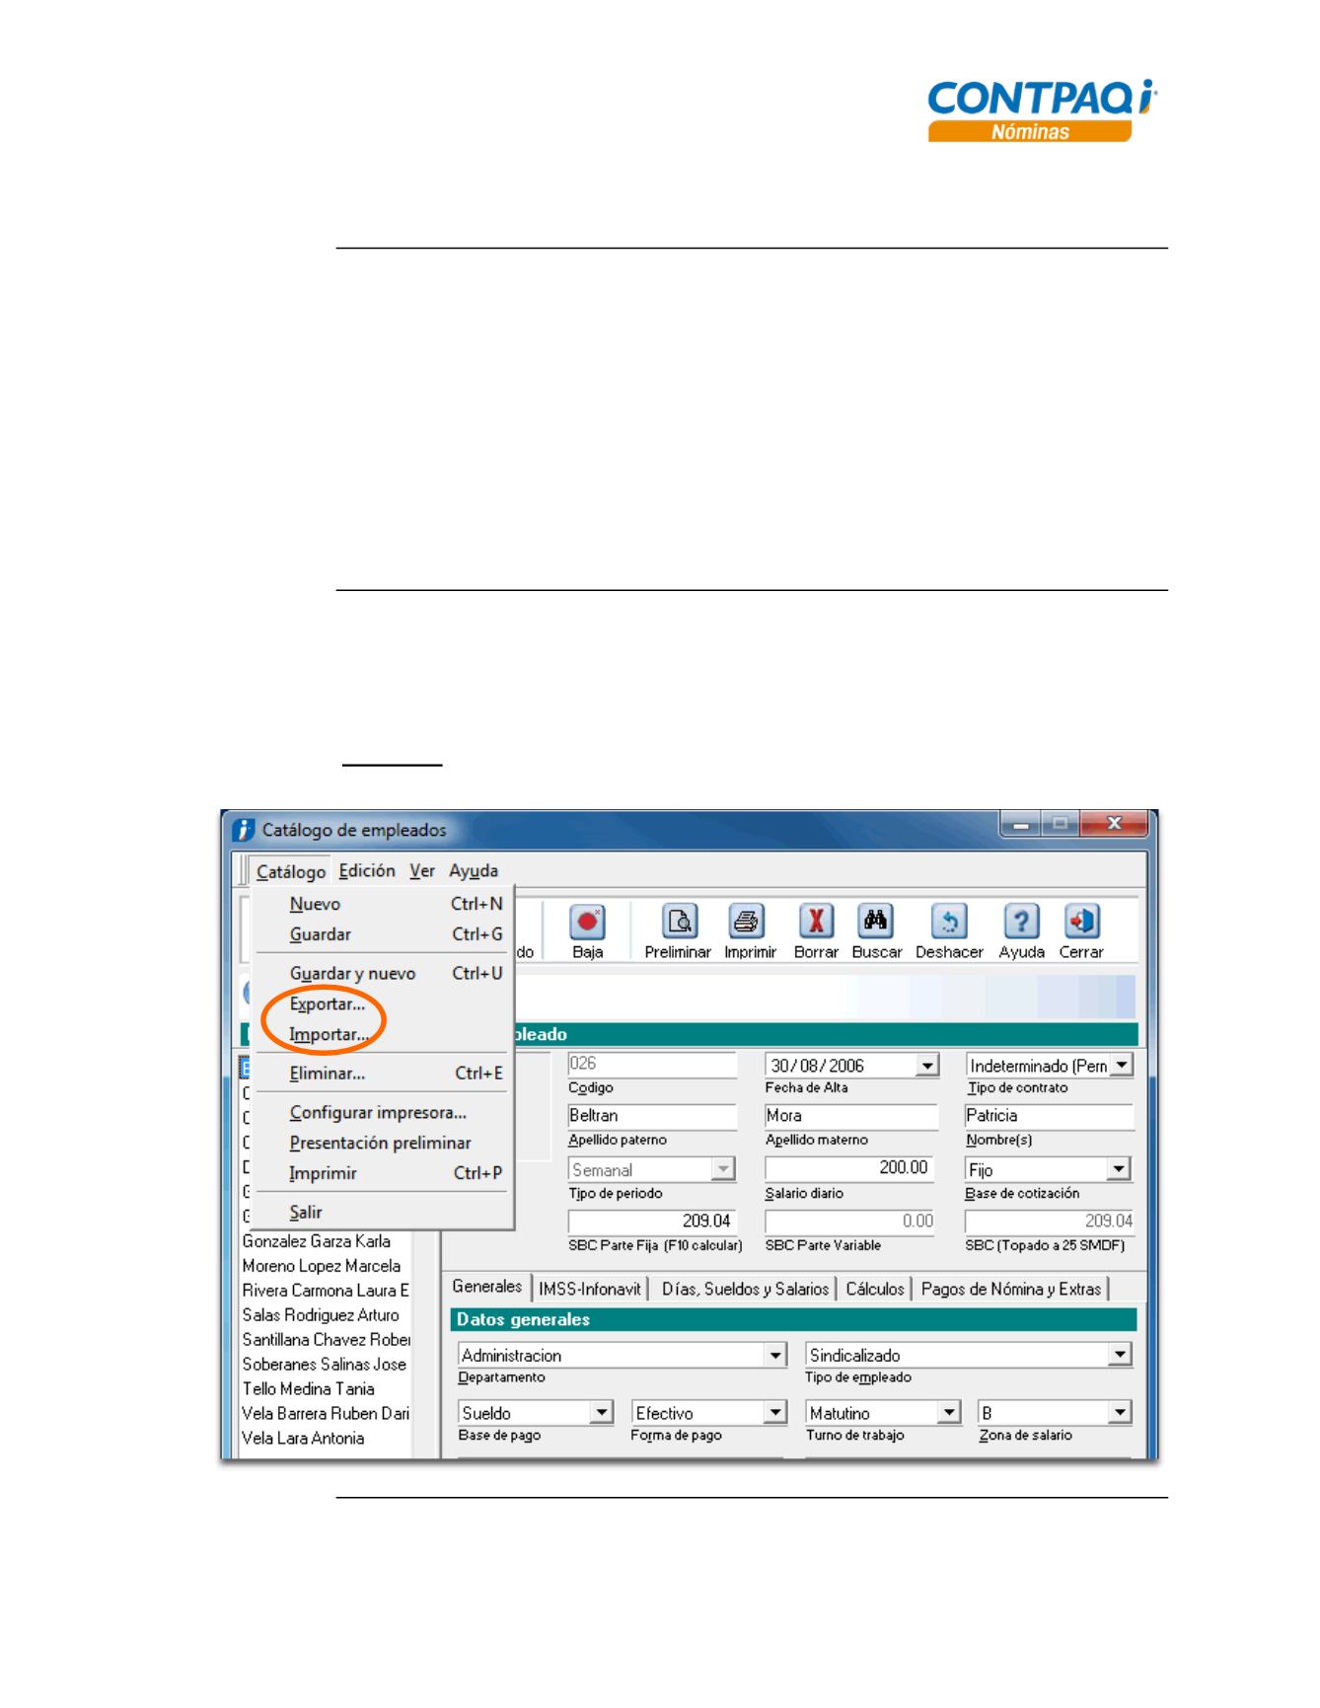
Task: Open Configurar impresora... menu entry
Action: point(383,1113)
